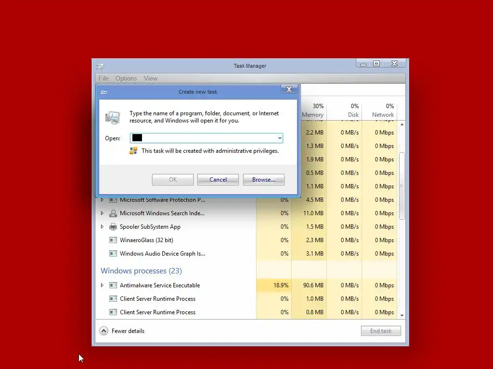Click the Fewer details label
493x369 pixels.
click(x=128, y=331)
